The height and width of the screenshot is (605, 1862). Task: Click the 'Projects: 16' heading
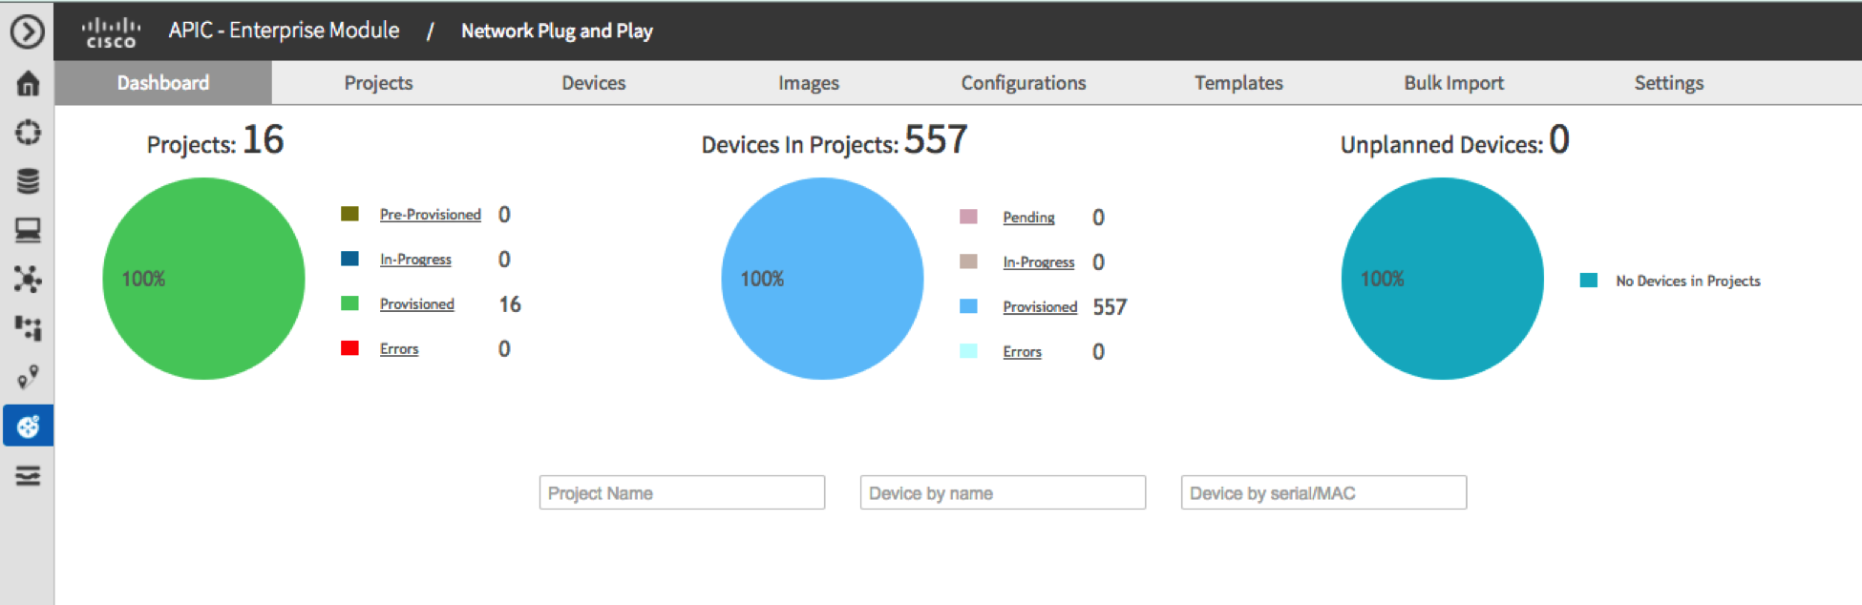point(215,141)
